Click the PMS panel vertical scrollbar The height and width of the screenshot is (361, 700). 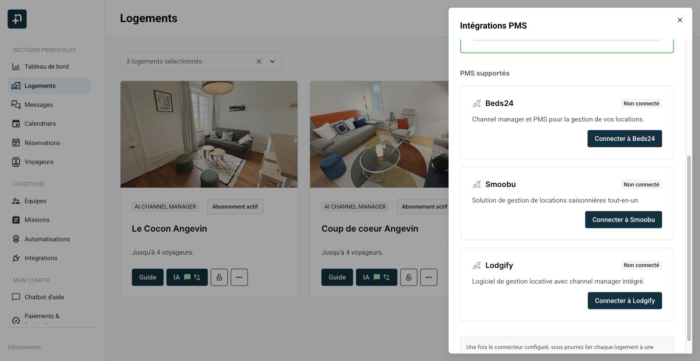689,249
